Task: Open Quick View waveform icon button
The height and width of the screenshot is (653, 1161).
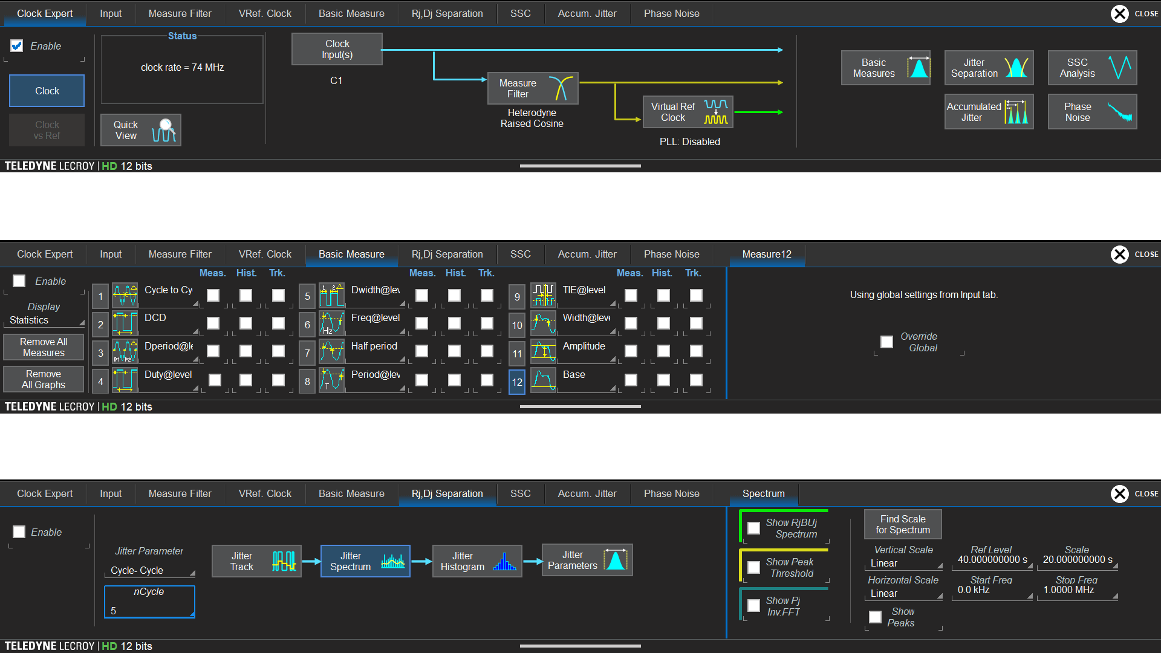Action: click(x=163, y=130)
